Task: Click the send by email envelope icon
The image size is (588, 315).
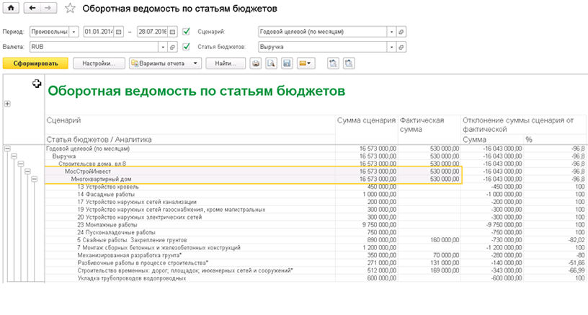Action: [304, 63]
